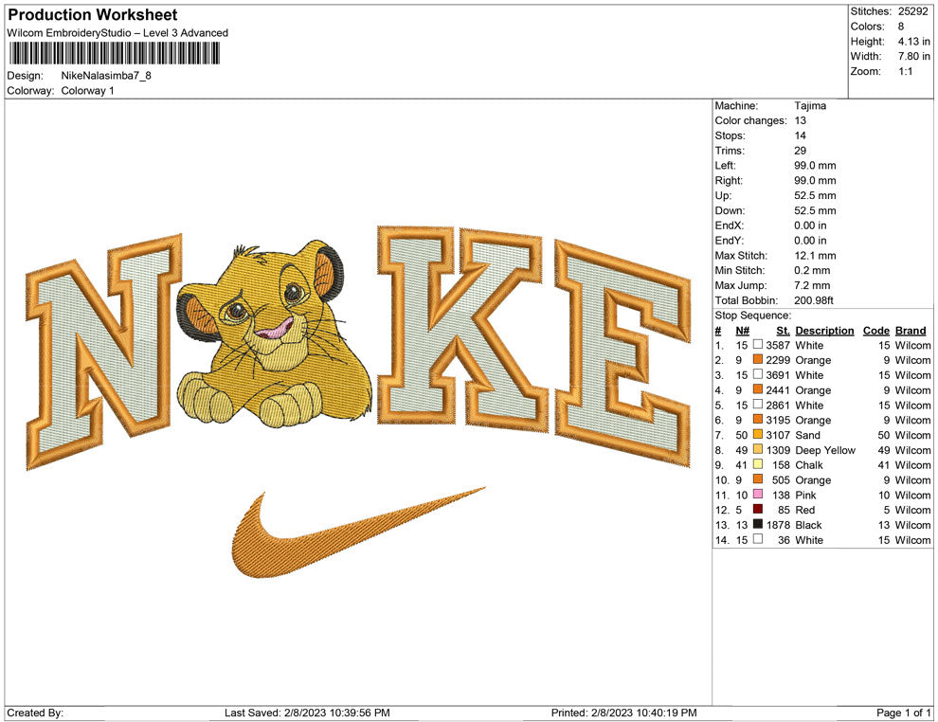This screenshot has height=722, width=938.
Task: Click the Width value '7.80 in'
Action: pyautogui.click(x=913, y=56)
